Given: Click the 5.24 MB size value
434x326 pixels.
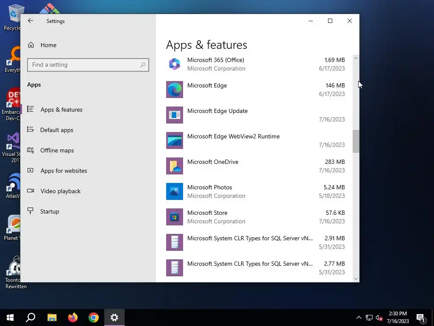Looking at the screenshot, I should click(x=334, y=187).
